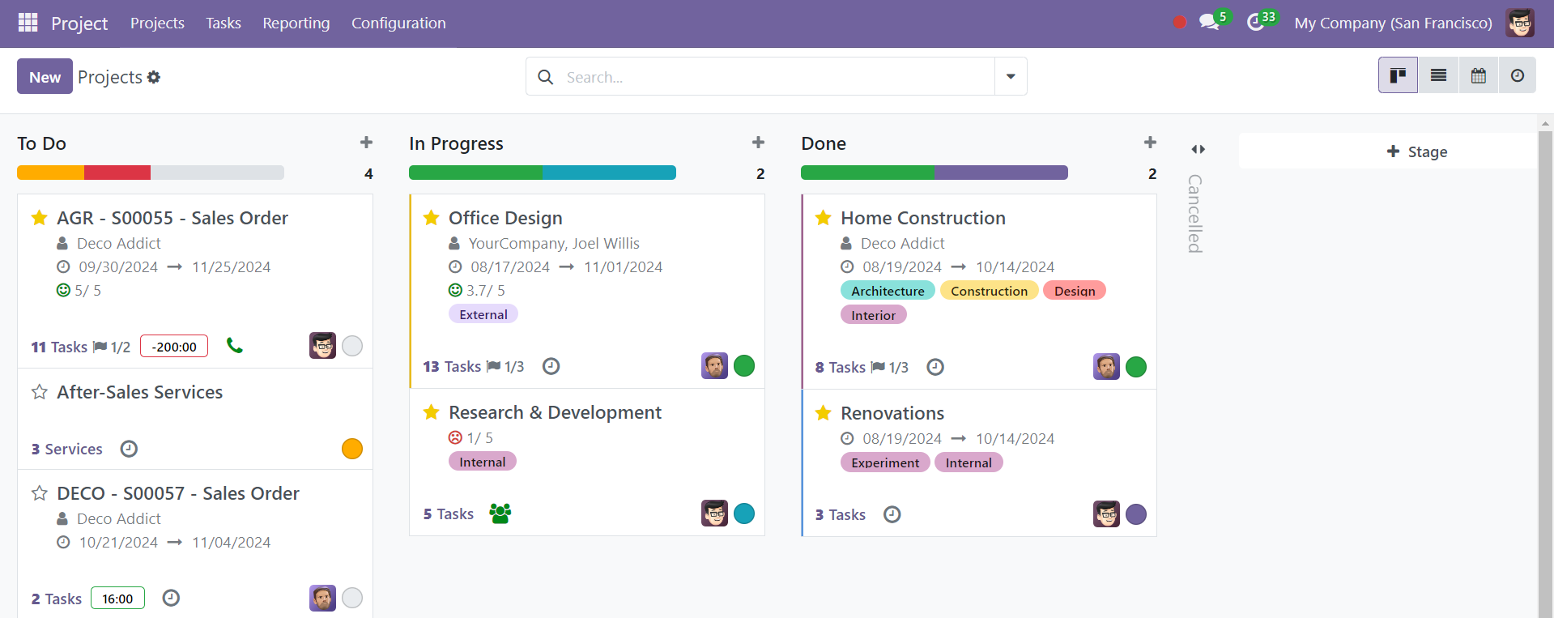Viewport: 1554px width, 618px height.
Task: Focus the Search input field
Action: (x=776, y=77)
